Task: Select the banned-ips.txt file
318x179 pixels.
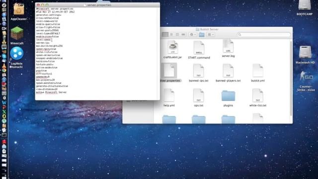Action: tap(199, 73)
